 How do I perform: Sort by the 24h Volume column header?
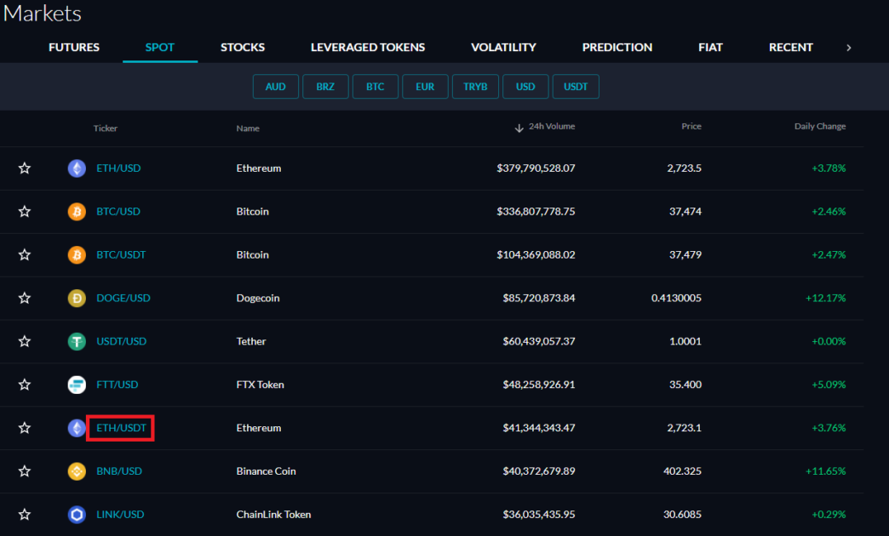tap(552, 127)
